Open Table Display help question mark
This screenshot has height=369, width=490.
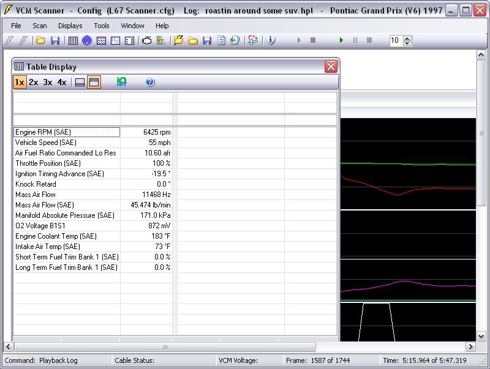coord(150,83)
